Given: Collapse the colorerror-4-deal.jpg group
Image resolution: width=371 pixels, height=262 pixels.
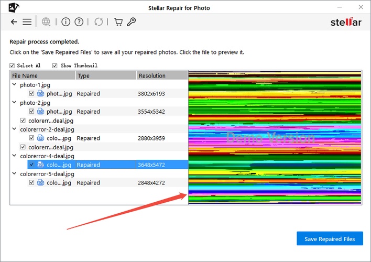Looking at the screenshot, I should click(14, 156).
